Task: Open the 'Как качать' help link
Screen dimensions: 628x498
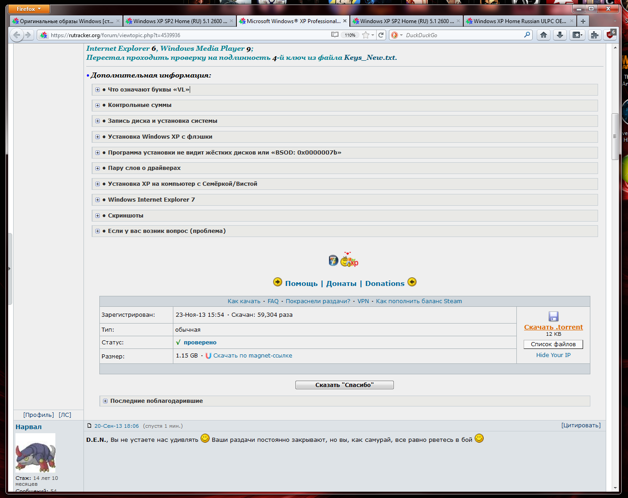Action: point(244,301)
